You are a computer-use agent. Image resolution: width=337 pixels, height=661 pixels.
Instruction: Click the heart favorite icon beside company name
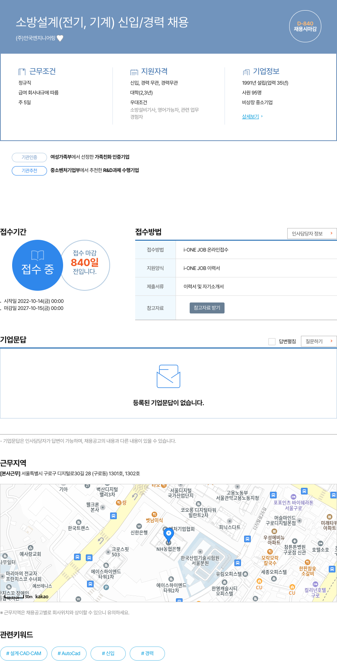click(x=60, y=38)
